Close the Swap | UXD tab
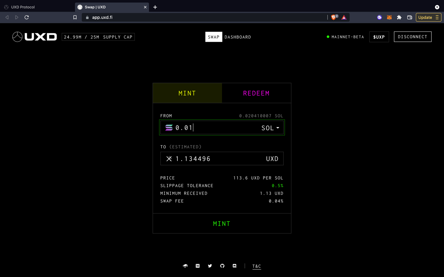The width and height of the screenshot is (444, 277). 145,7
